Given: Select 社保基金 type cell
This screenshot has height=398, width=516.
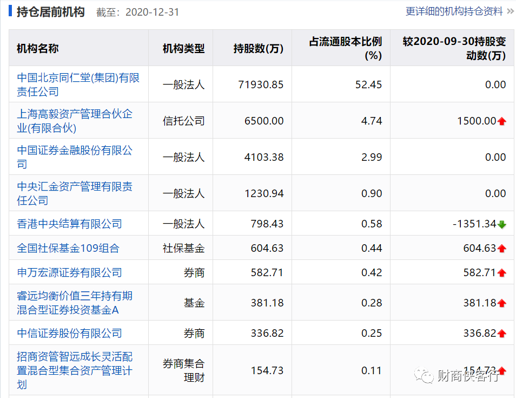Looking at the screenshot, I should pos(183,248).
